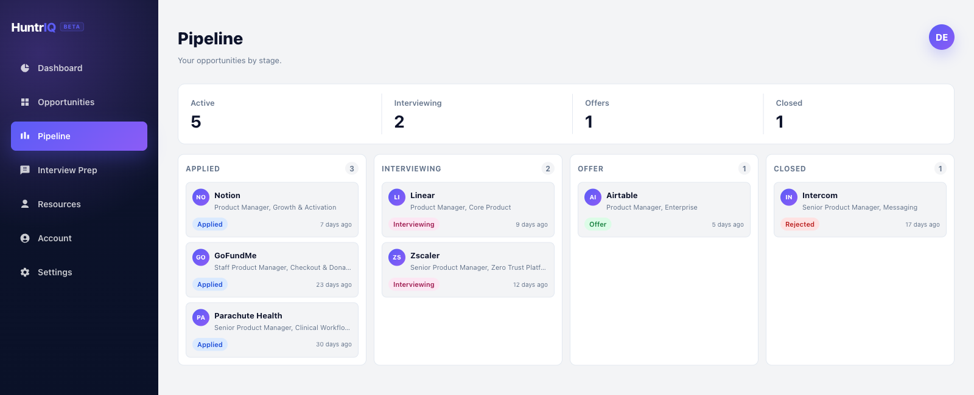The width and height of the screenshot is (974, 395).
Task: Click the PA avatar on Parachute Health card
Action: [201, 317]
